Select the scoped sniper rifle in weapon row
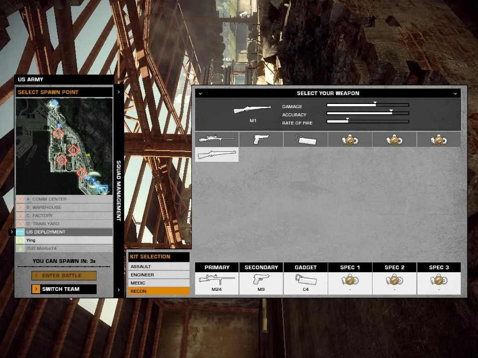The width and height of the screenshot is (478, 358). 217,139
